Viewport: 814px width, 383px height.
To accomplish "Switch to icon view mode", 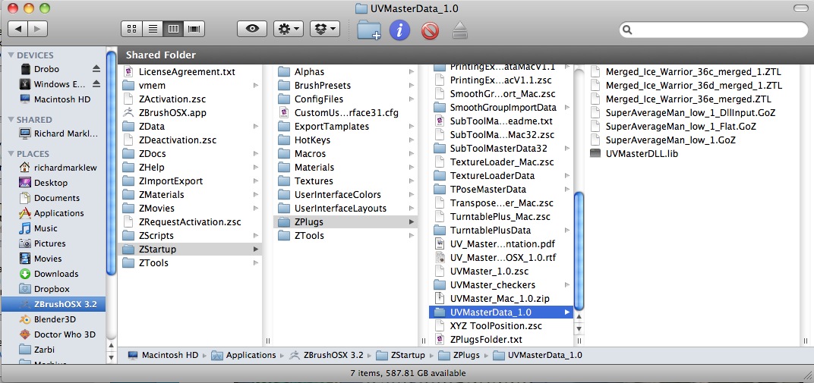I will (131, 29).
